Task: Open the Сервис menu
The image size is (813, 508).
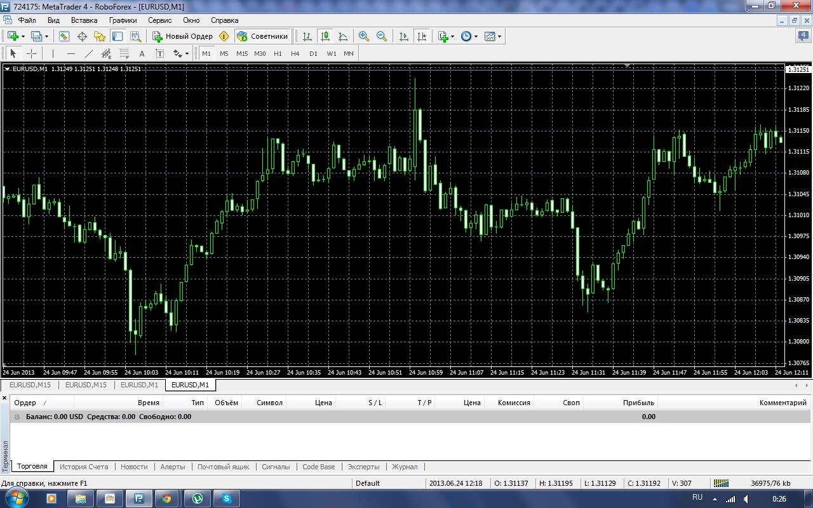Action: pyautogui.click(x=160, y=20)
